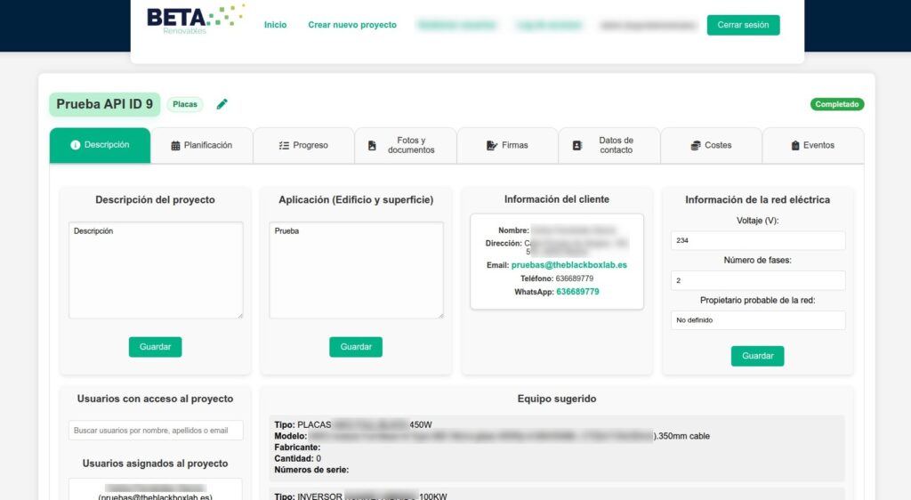Viewport: 911px width, 500px height.
Task: Go to the Firmas tab
Action: [507, 145]
